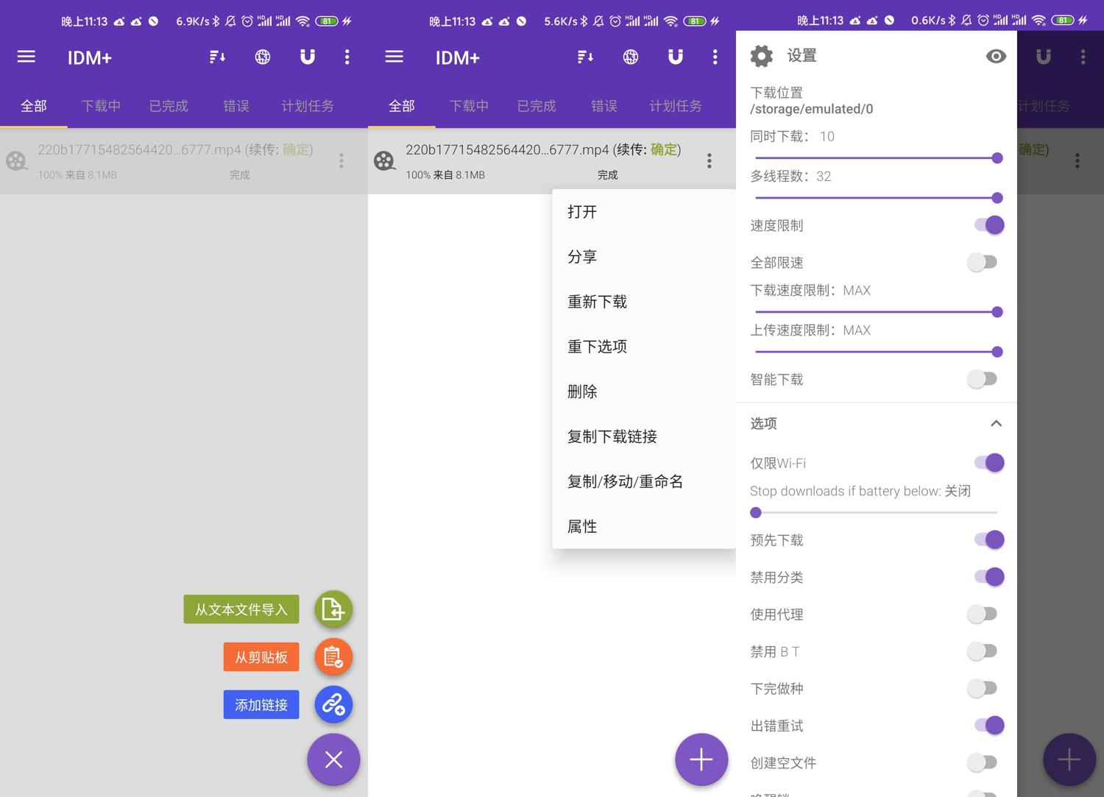Select the sort downloads icon
This screenshot has height=797, width=1104.
click(217, 57)
